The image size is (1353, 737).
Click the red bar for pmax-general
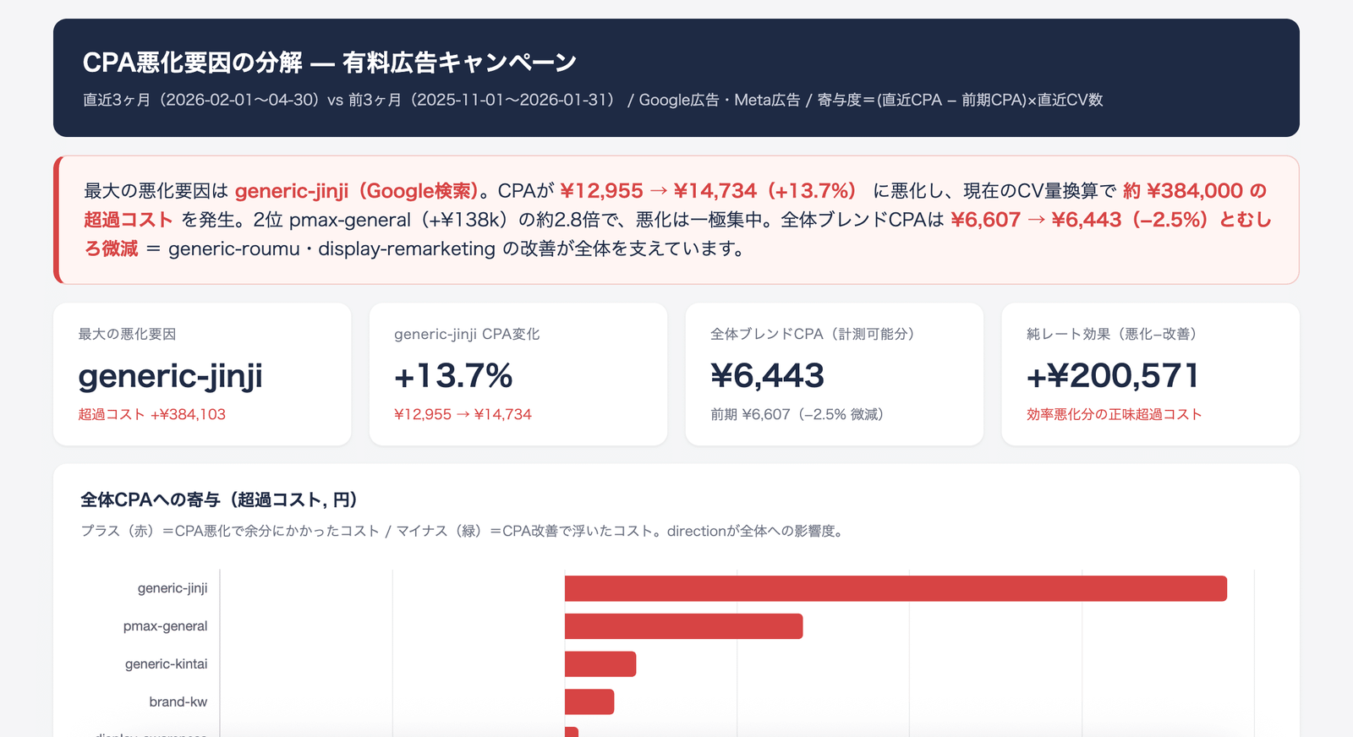tap(683, 626)
